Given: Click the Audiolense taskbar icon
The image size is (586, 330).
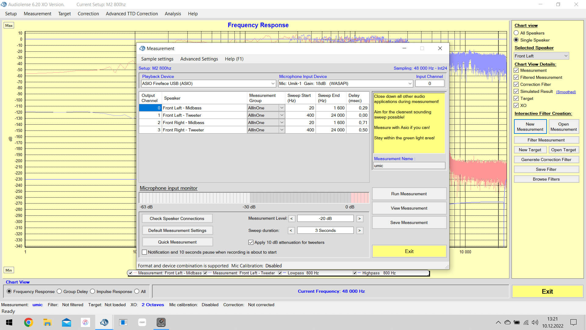Looking at the screenshot, I should tap(104, 322).
